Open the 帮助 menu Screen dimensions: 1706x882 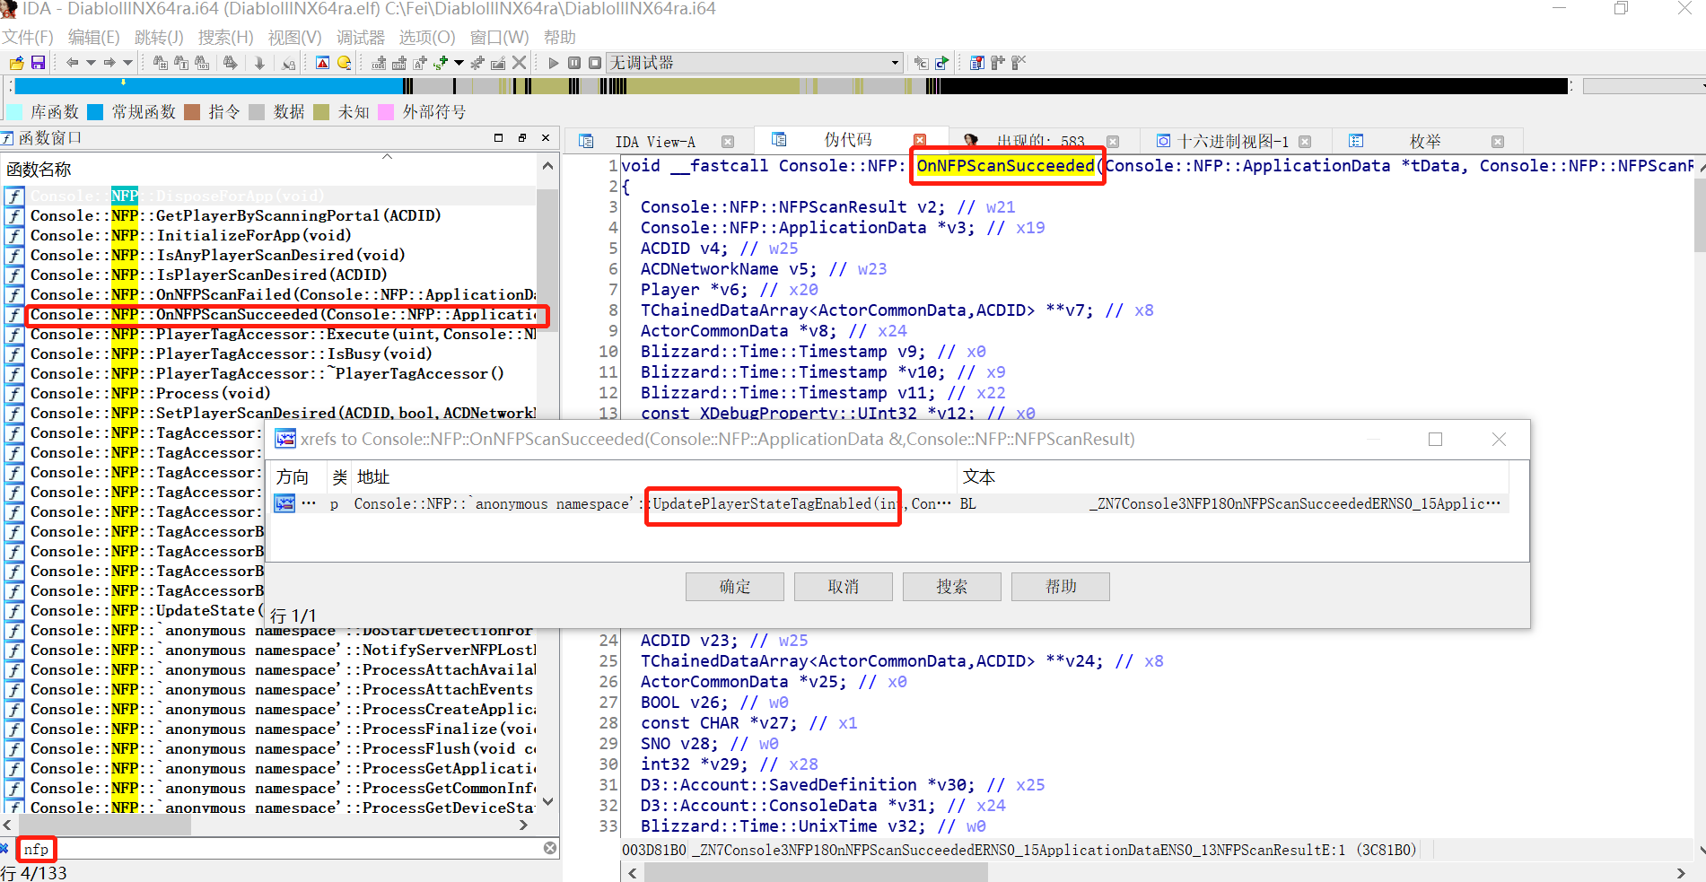tap(559, 38)
